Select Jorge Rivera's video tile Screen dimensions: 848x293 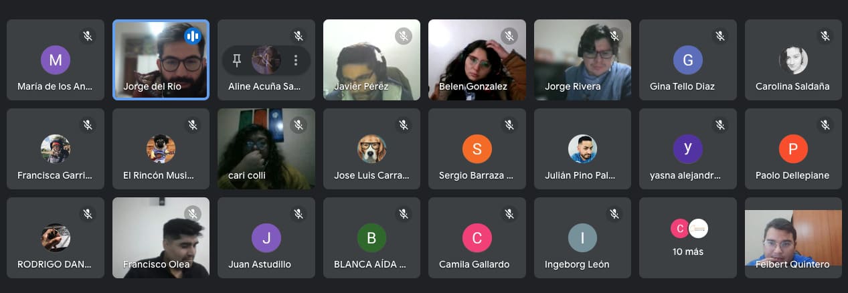coord(582,60)
